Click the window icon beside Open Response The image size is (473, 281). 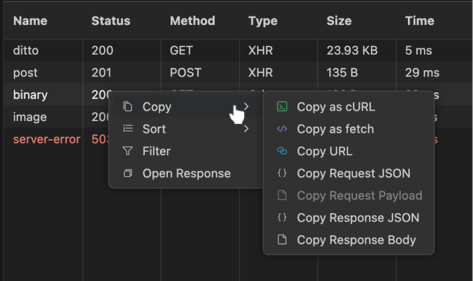click(x=128, y=174)
